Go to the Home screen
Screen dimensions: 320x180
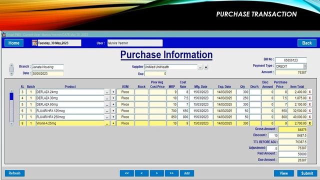coord(14,43)
